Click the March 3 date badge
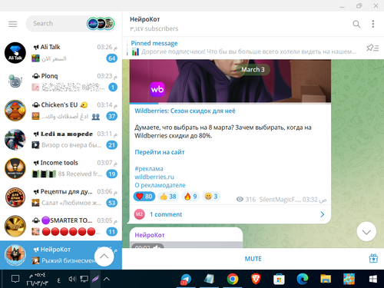The width and height of the screenshot is (384, 288). tap(253, 69)
